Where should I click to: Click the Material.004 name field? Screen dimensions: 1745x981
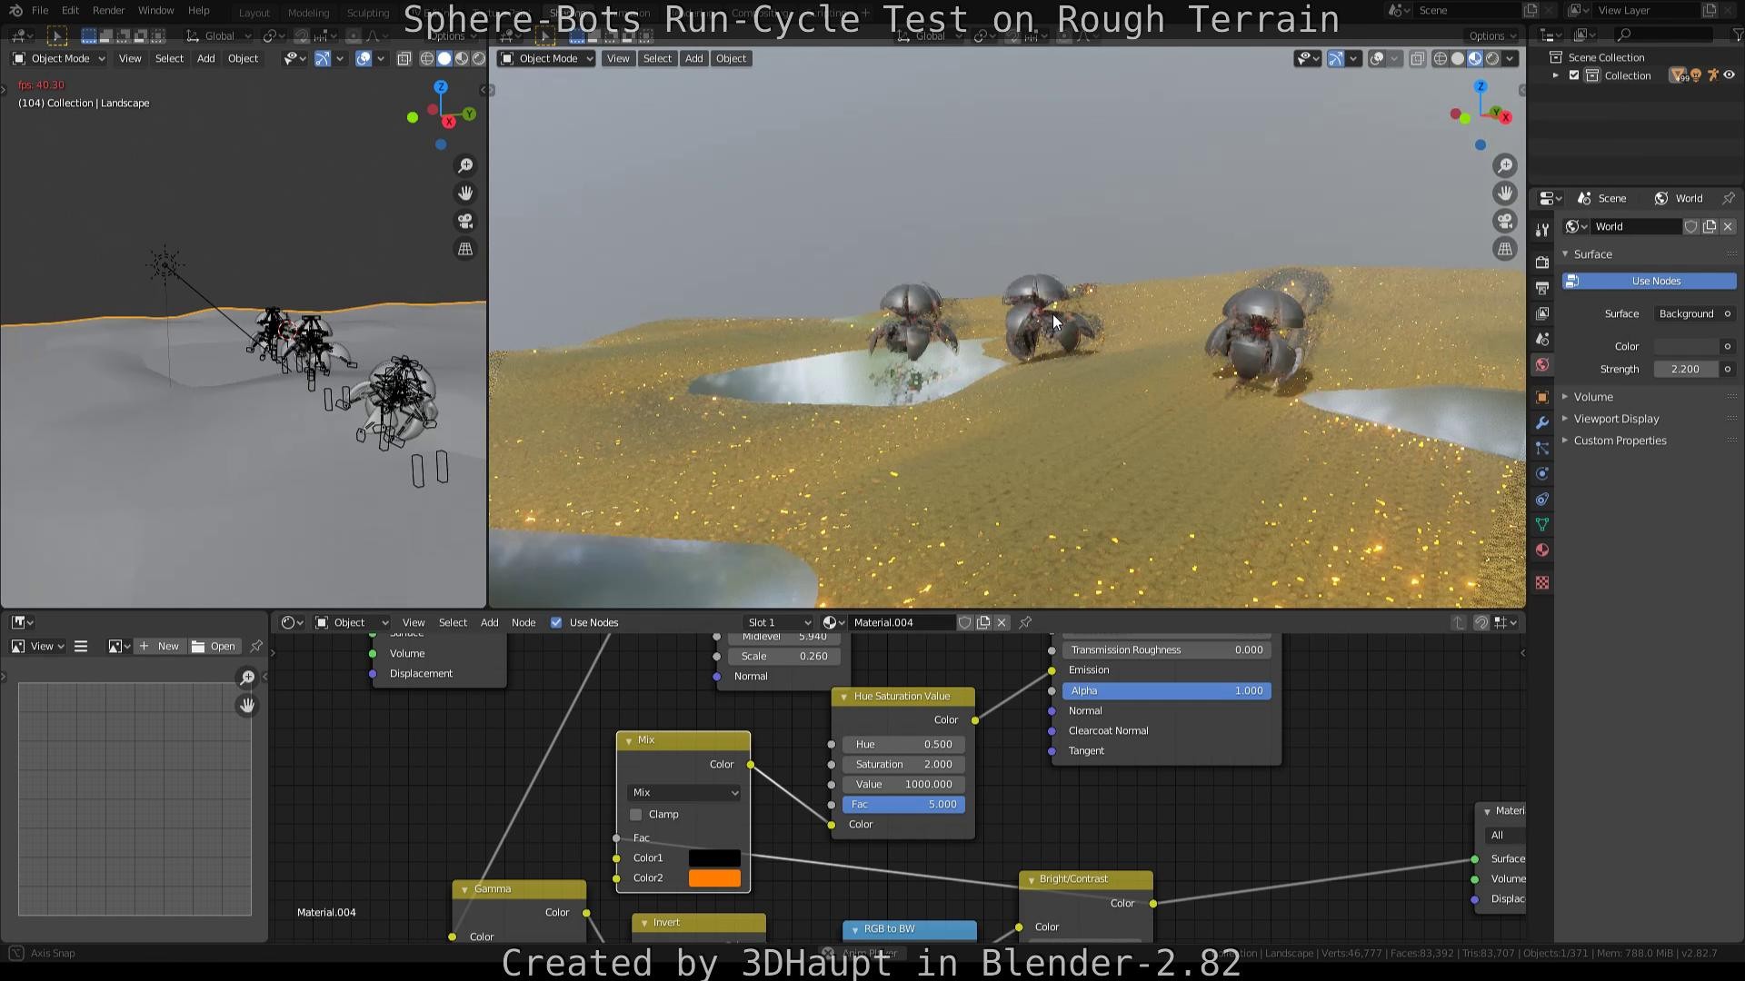point(902,622)
